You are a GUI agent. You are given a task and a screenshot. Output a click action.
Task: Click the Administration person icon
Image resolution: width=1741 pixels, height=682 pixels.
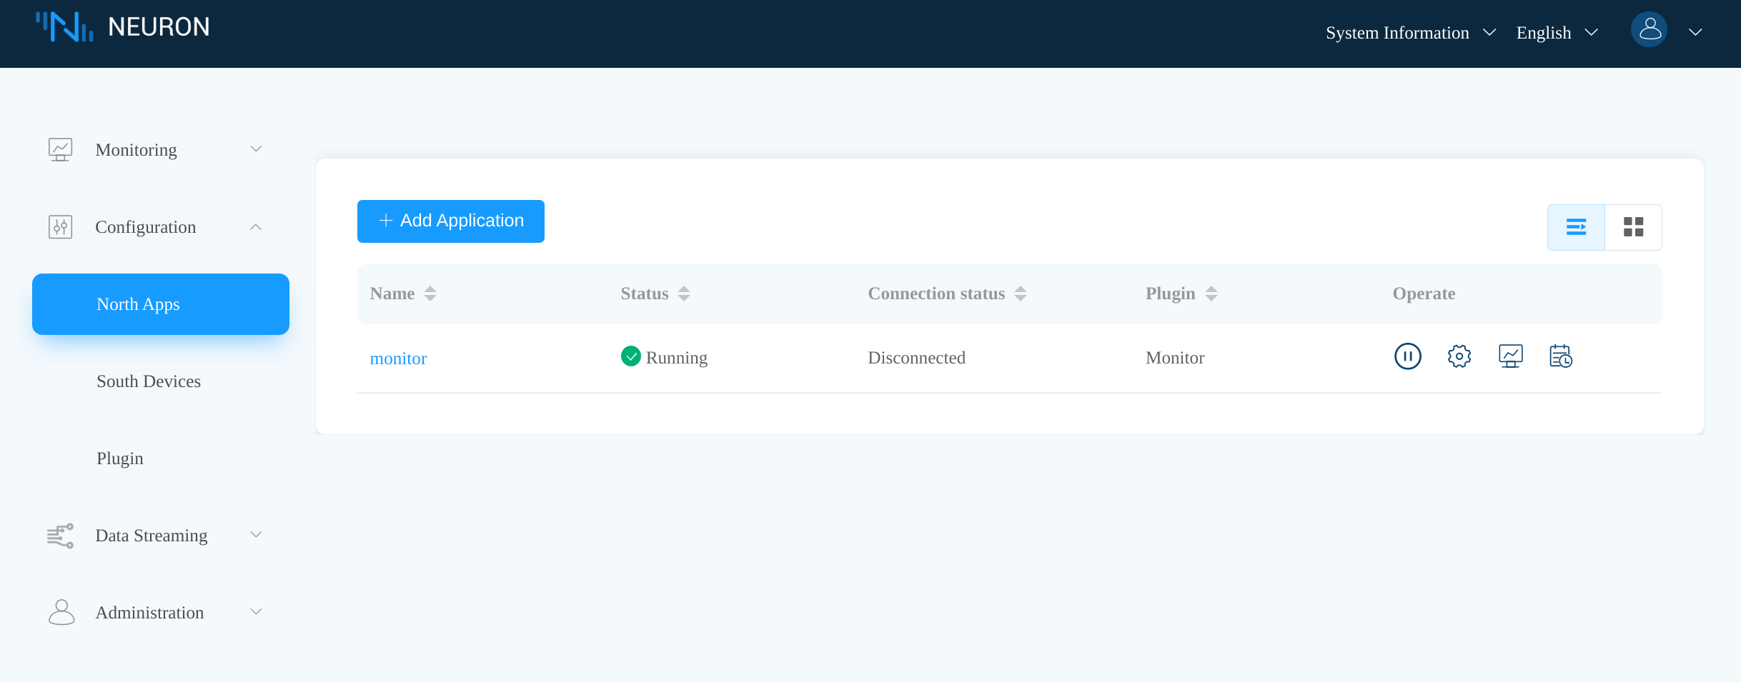pyautogui.click(x=61, y=612)
